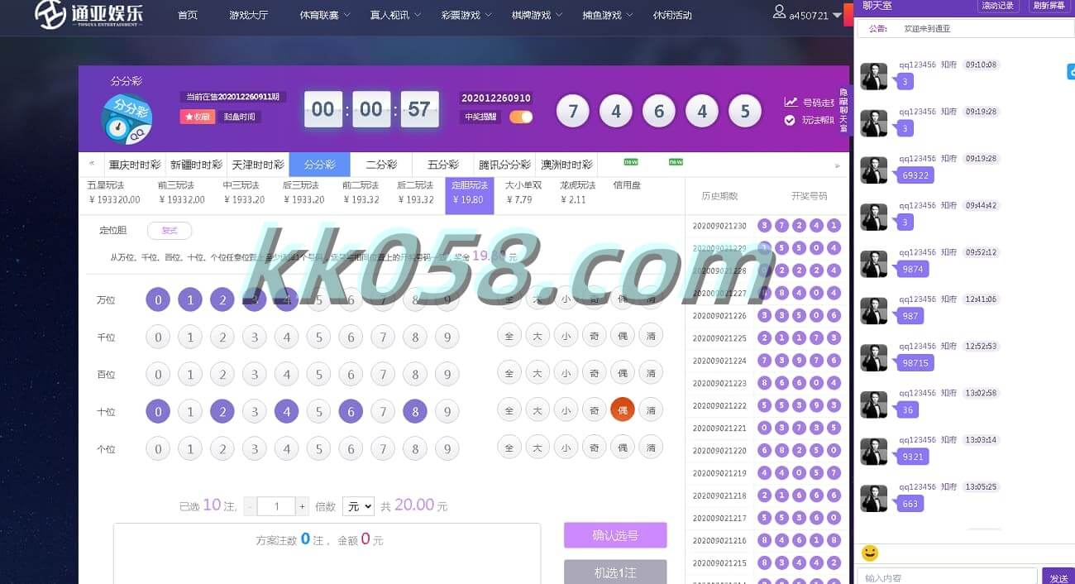The image size is (1075, 584).
Task: Click the 隐藏聊天室 hide chat tab
Action: coord(843,110)
